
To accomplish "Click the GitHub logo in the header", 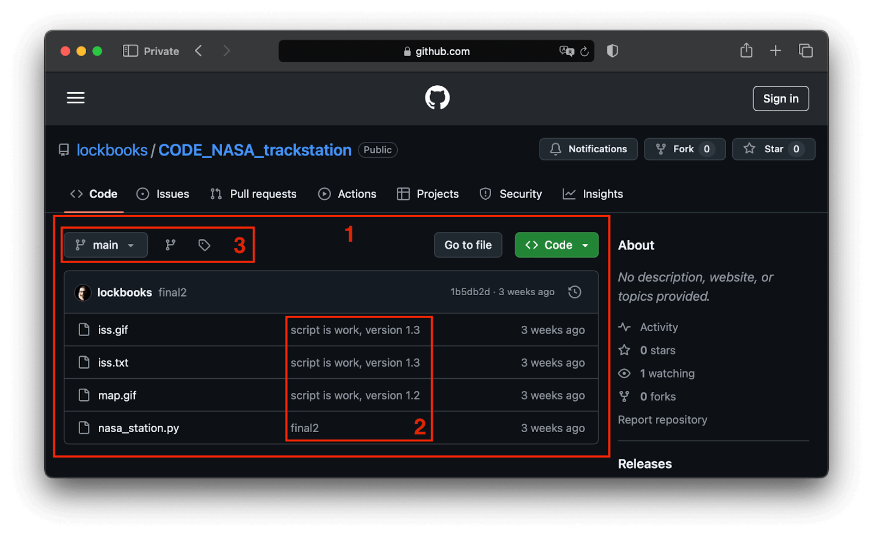I will pos(436,98).
